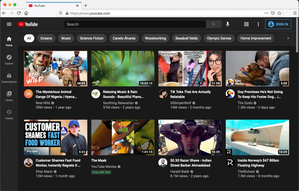Image resolution: width=299 pixels, height=191 pixels.
Task: Go to browser home page
Action: 26,13
